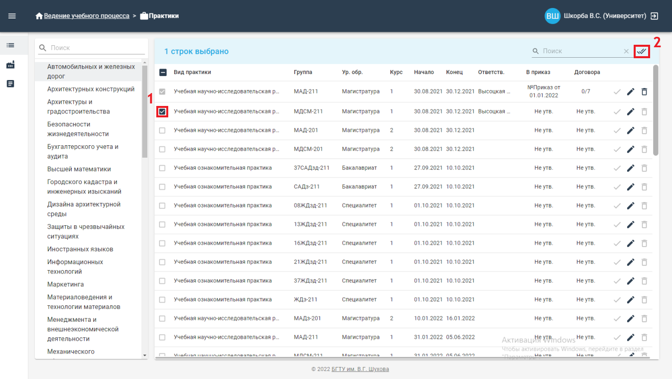Screen dimensions: 672x379
Task: Toggle the select-all checkbox in the table header
Action: [x=163, y=72]
